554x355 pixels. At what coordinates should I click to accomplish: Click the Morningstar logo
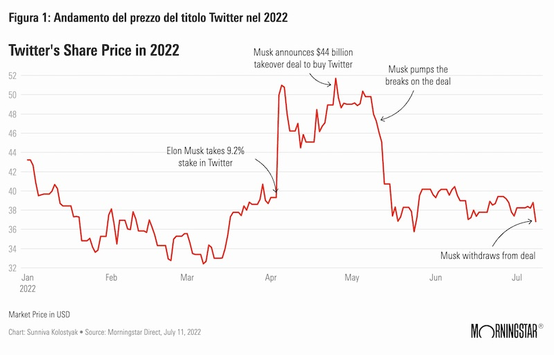506,329
